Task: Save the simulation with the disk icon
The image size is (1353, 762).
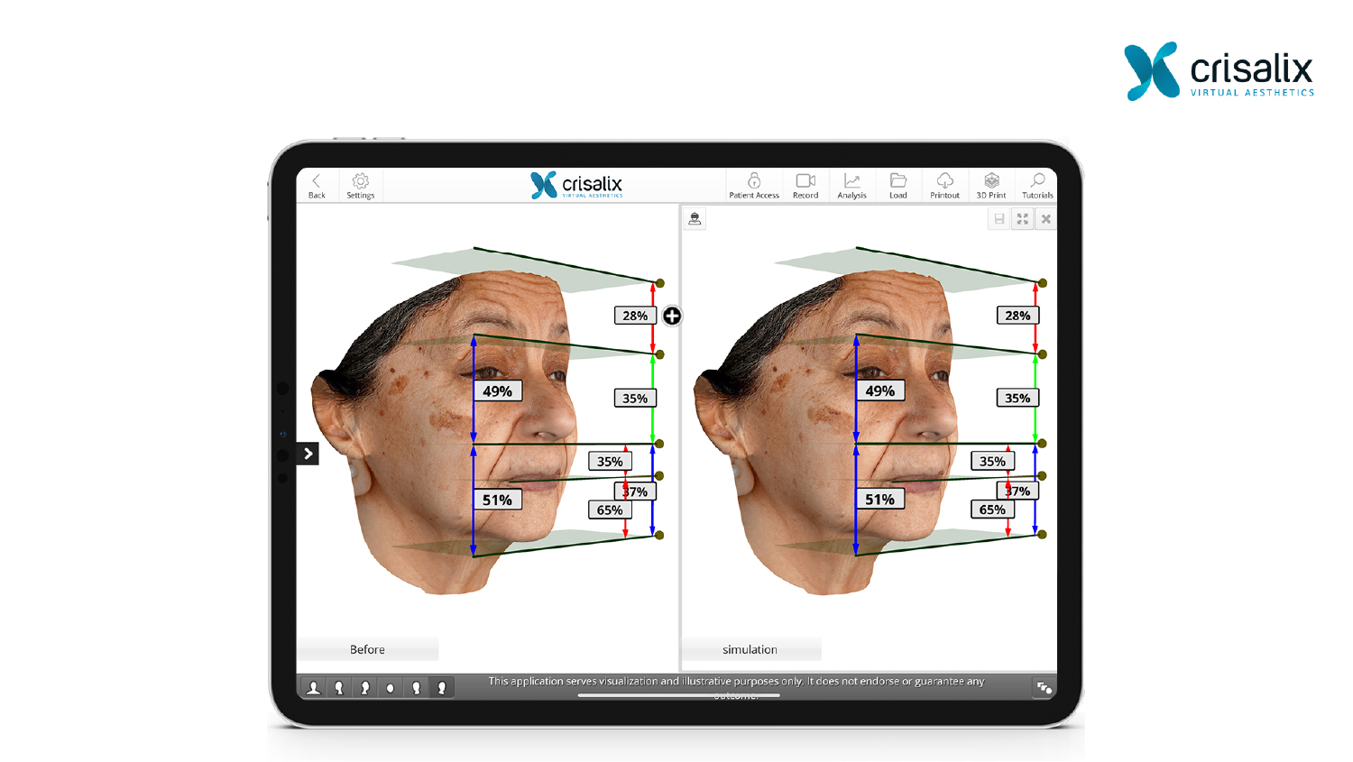Action: [999, 219]
